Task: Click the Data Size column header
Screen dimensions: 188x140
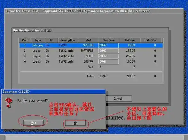Action: tap(151, 40)
